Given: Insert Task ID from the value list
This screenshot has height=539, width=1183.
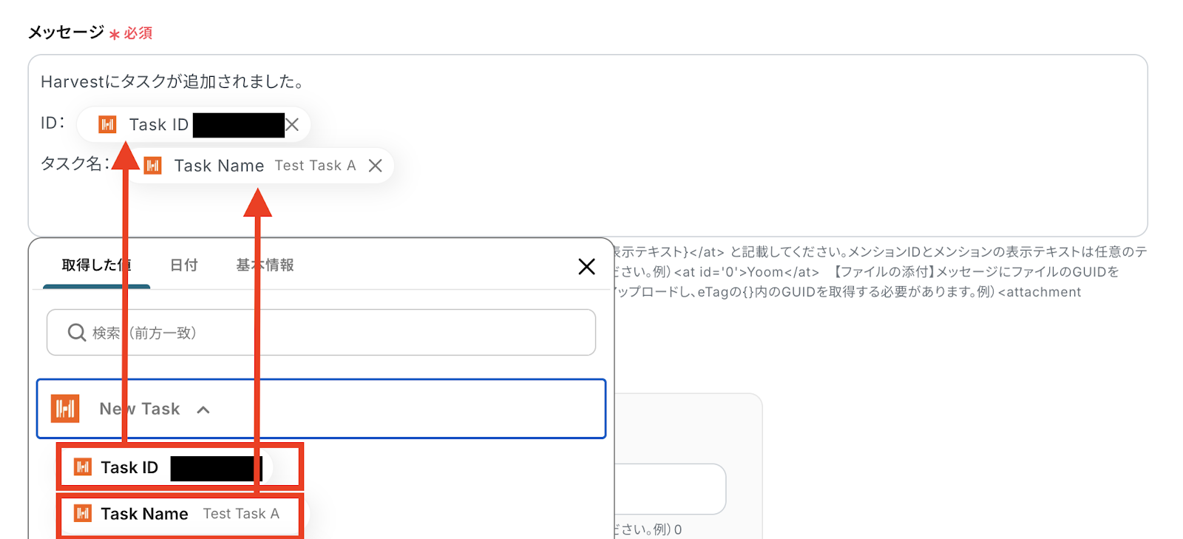Looking at the screenshot, I should [x=130, y=467].
